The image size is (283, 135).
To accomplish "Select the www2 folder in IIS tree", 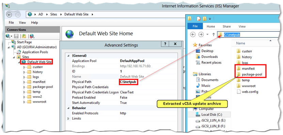I will [x=37, y=97].
